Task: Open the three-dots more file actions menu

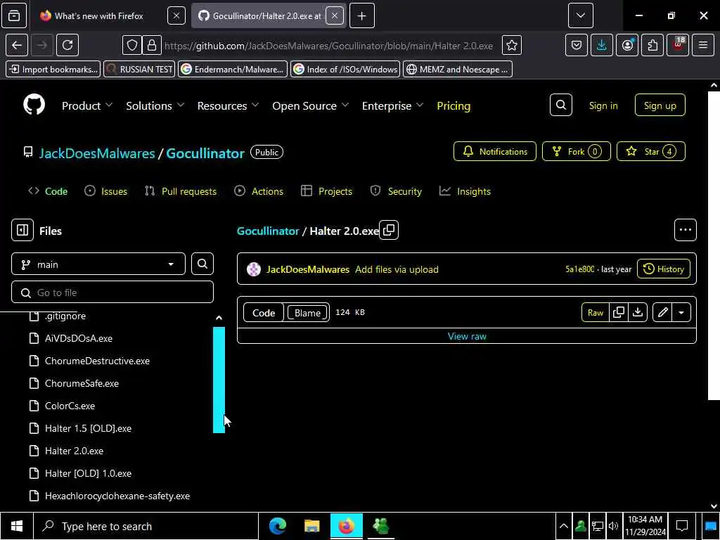Action: click(685, 230)
